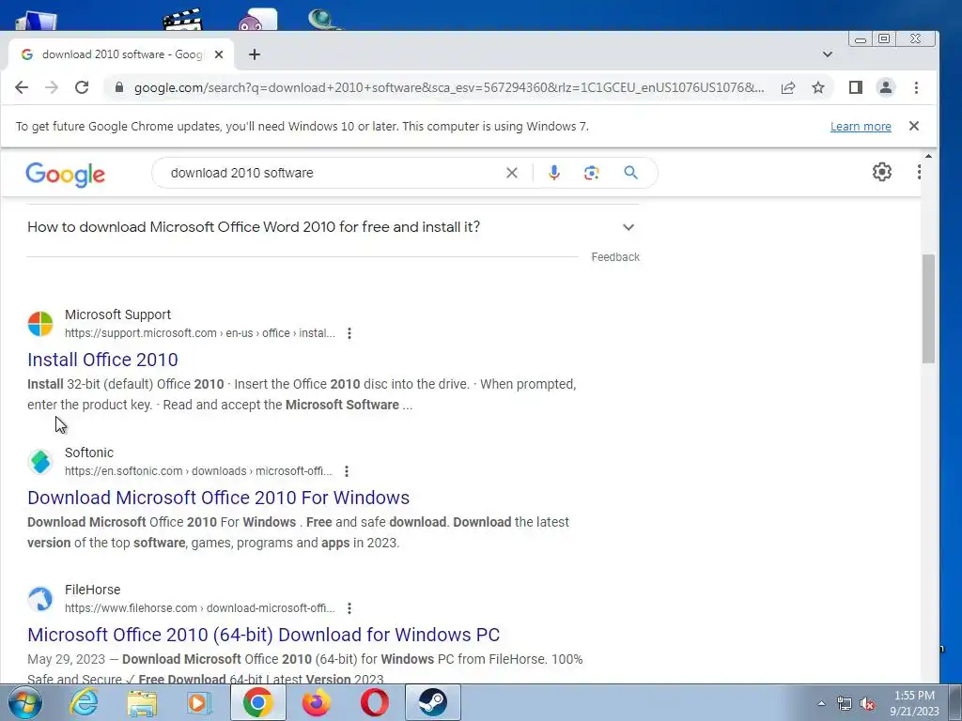Click the Softonic site name
962x721 pixels.
[x=89, y=453]
